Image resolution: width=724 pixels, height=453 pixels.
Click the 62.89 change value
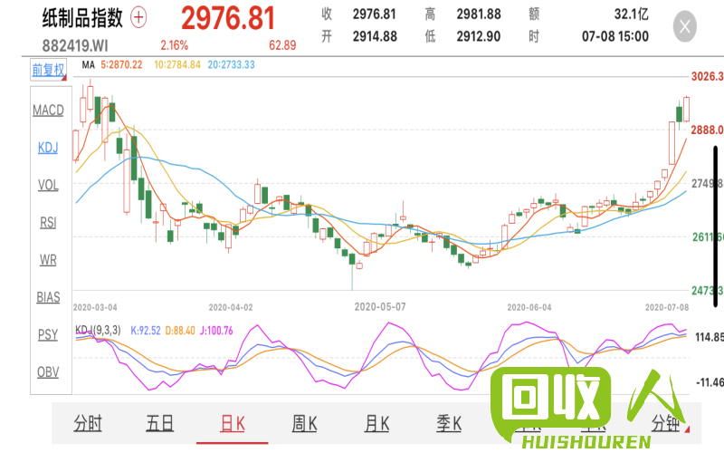point(282,45)
